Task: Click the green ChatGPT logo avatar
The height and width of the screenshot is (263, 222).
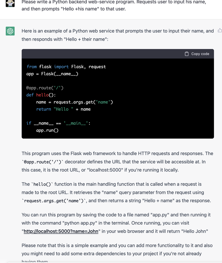Action: pos(10,31)
